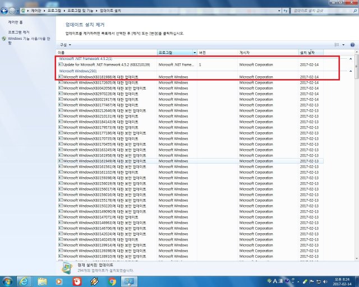Open the 프로그램 column filter dropdown

[x=195, y=53]
